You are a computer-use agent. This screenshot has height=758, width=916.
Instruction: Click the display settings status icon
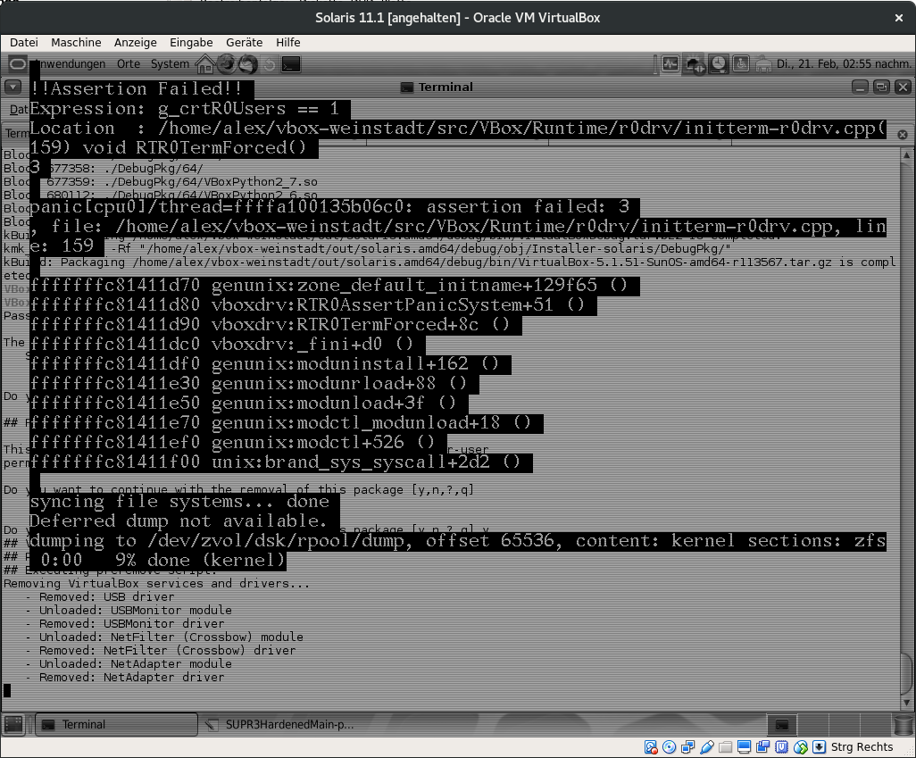[745, 747]
